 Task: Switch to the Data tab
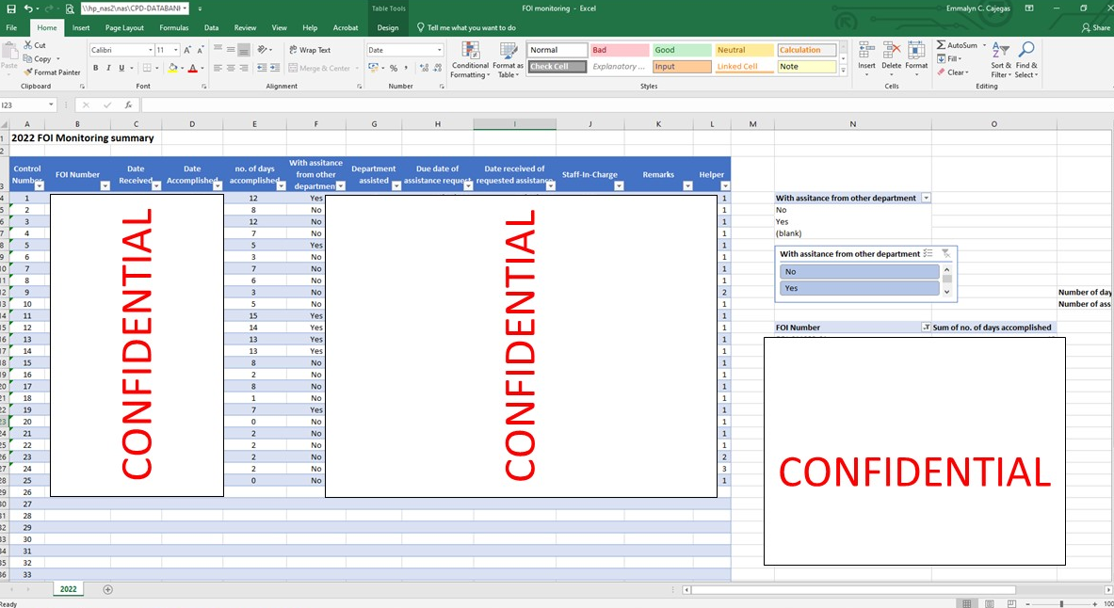pos(211,27)
